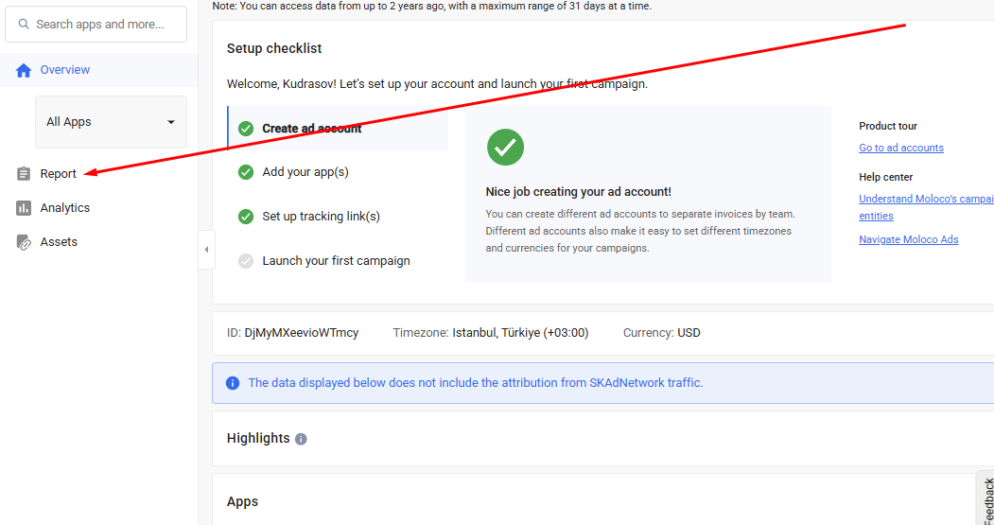Image resolution: width=994 pixels, height=525 pixels.
Task: Click the search magnifier icon
Action: [23, 25]
